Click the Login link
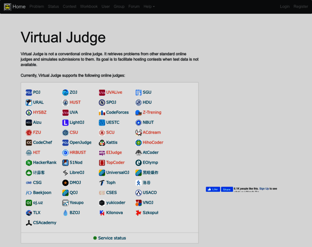 coord(285,7)
